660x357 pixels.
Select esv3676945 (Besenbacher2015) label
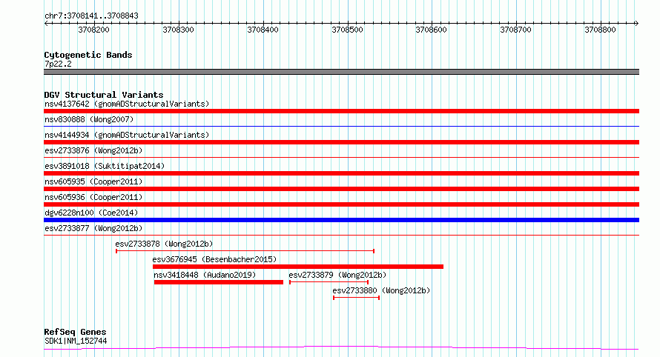(x=214, y=259)
